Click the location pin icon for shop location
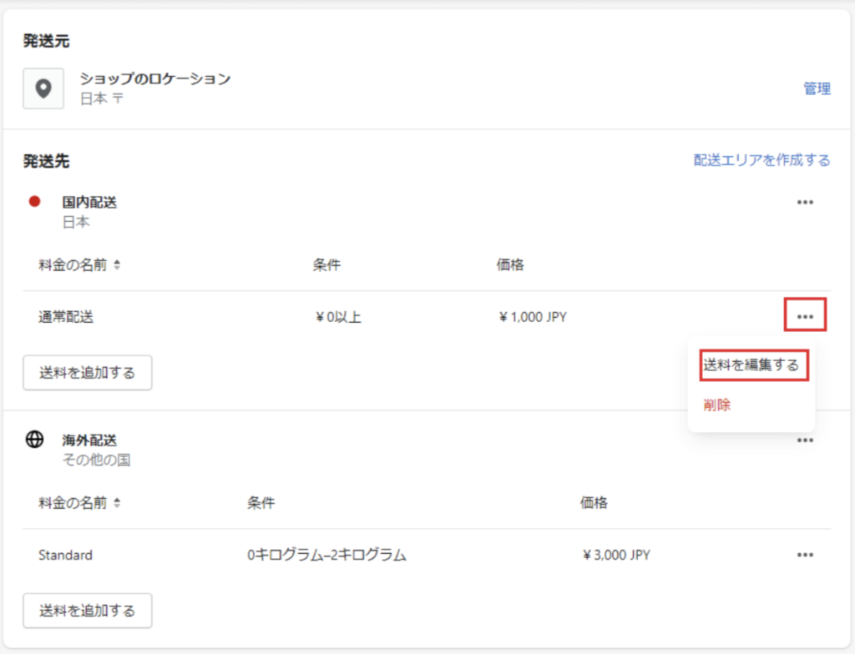This screenshot has width=855, height=654. 43,88
